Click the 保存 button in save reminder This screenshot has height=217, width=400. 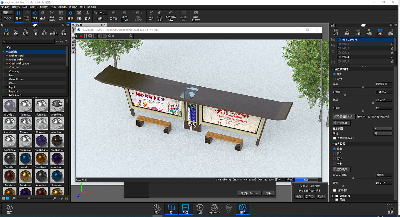(299, 196)
